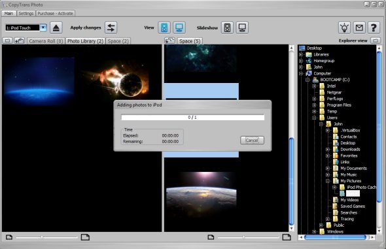Expand the Program Files folder node
Screen dimensions: 386x249
point(314,105)
